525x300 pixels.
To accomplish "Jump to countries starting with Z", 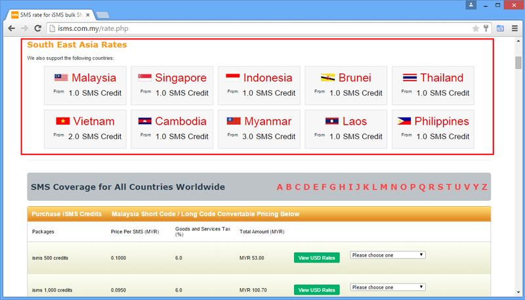I will click(484, 187).
